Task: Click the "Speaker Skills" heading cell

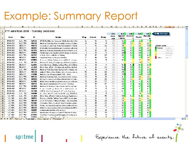Action: point(122,37)
